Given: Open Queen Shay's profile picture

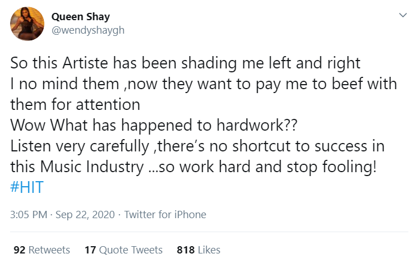Looking at the screenshot, I should pyautogui.click(x=27, y=24).
